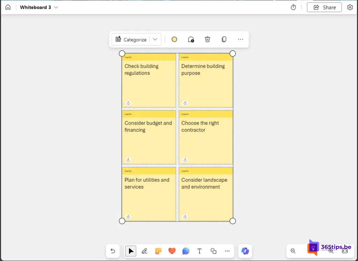The height and width of the screenshot is (261, 358).
Task: Click the Share button
Action: coord(324,7)
